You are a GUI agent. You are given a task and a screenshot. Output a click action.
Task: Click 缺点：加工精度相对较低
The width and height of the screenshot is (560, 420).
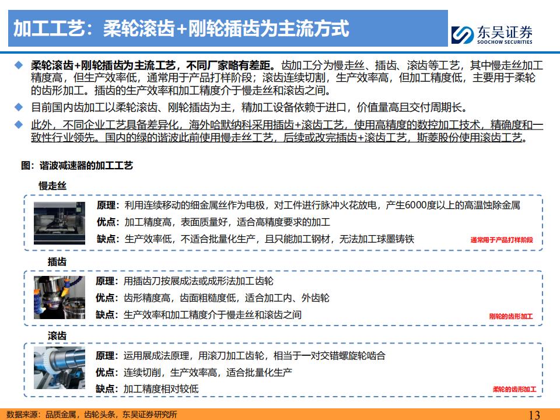[147, 389]
